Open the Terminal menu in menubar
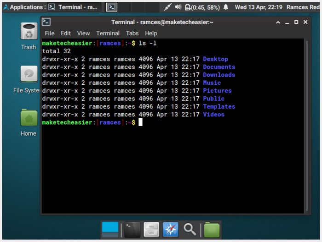322x242 pixels. tap(108, 33)
